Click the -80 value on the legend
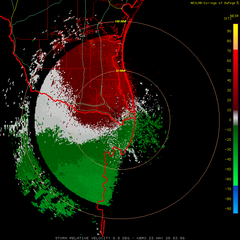The height and width of the screenshot is (240, 240). point(228,199)
